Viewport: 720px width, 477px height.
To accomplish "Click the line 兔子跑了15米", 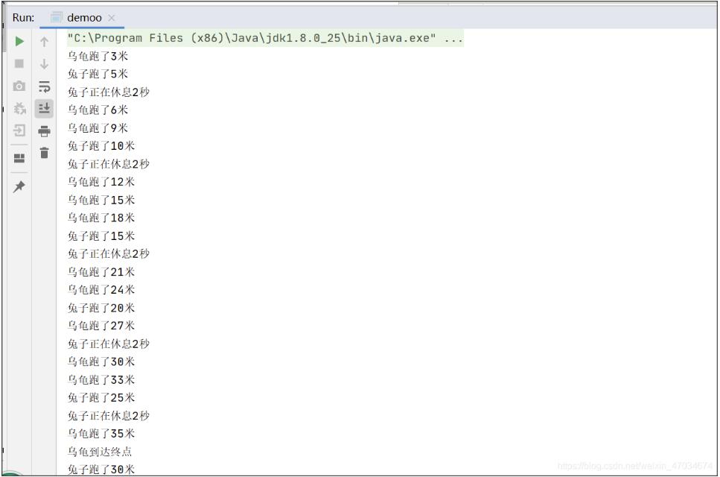I will pos(101,236).
